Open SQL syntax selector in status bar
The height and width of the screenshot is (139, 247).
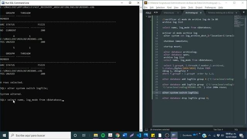coord(236,130)
